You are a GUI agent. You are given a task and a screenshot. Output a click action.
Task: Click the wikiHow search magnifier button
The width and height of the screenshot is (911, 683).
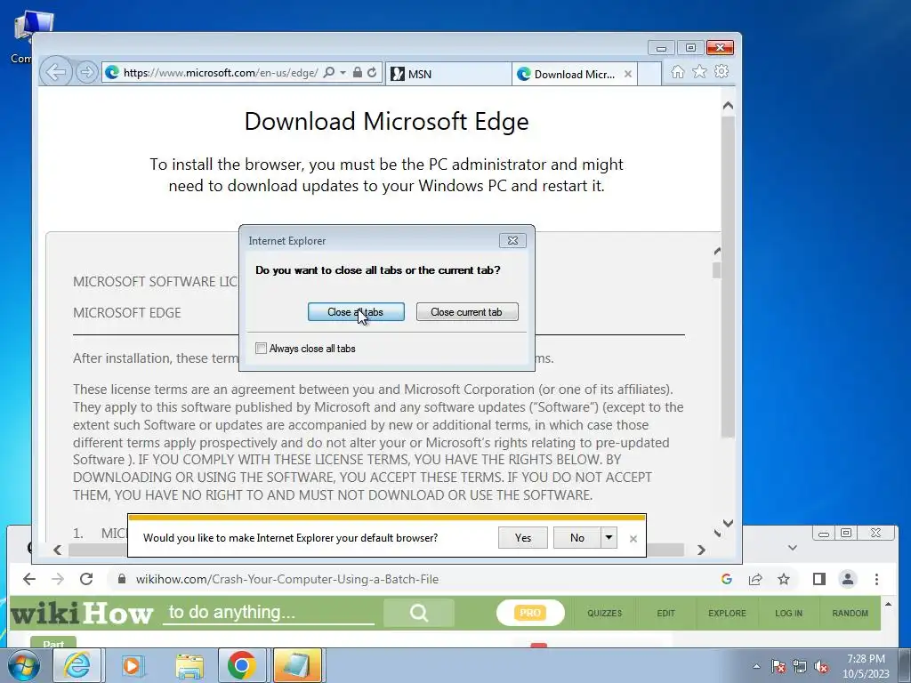(419, 613)
